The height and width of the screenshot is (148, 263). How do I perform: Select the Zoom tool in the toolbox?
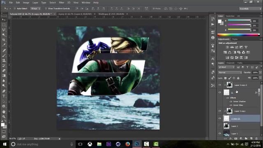tap(4, 117)
